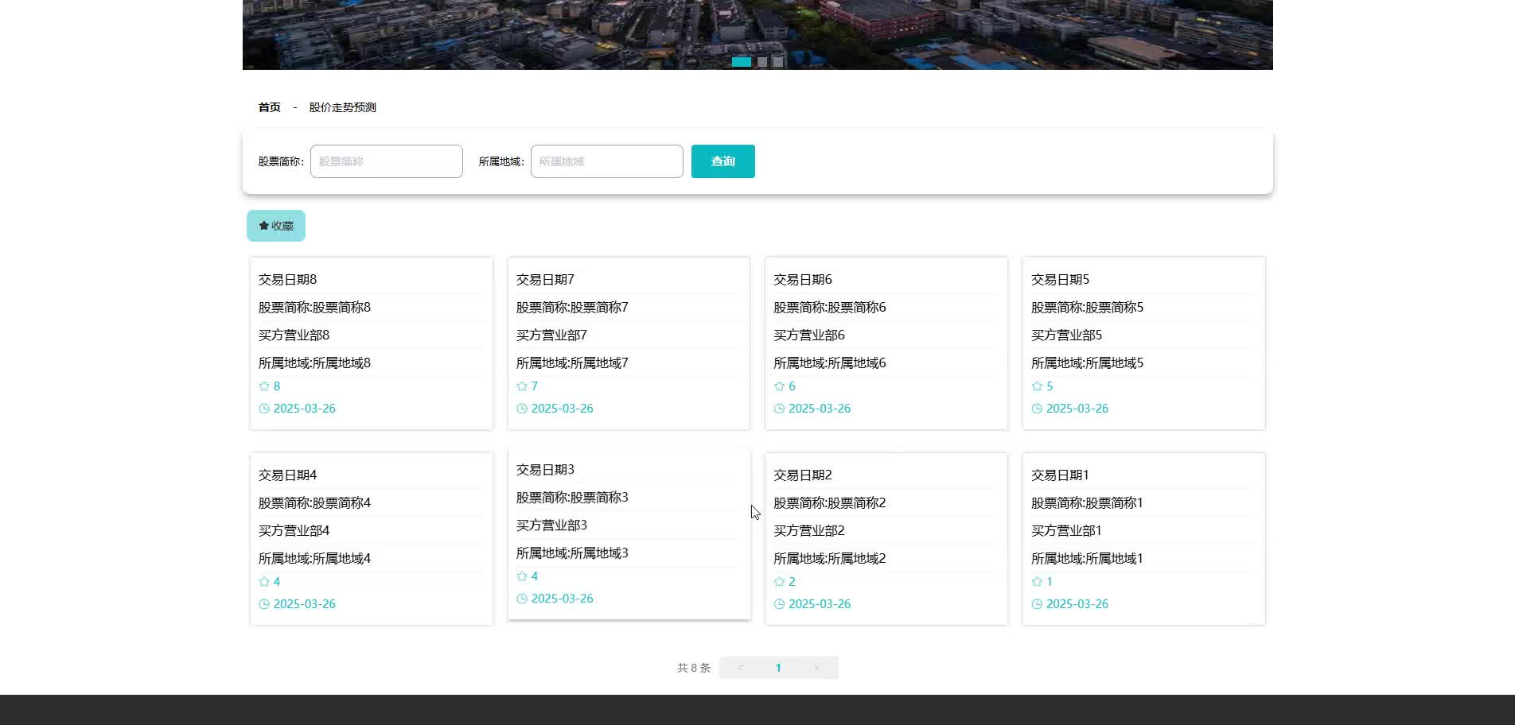
Task: Click text 股票简称:股票简称2
Action: 830,503
